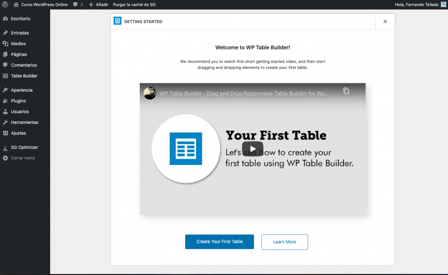Viewport: 448px width, 275px height.
Task: Select Apariencia in the sidebar
Action: [21, 90]
